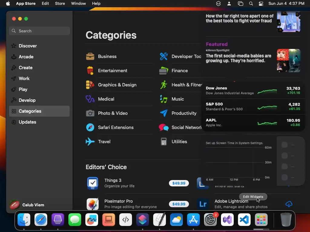310x232 pixels.
Task: Open the Trash in the Dock
Action: [286, 220]
